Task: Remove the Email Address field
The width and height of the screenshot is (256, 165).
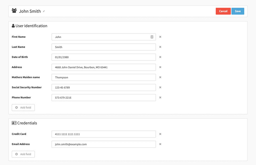Action: (160, 144)
